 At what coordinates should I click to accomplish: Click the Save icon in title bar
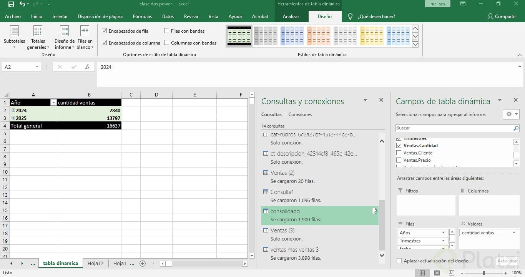(11, 4)
